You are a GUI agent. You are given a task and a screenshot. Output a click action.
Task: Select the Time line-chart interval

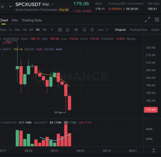point(3,30)
